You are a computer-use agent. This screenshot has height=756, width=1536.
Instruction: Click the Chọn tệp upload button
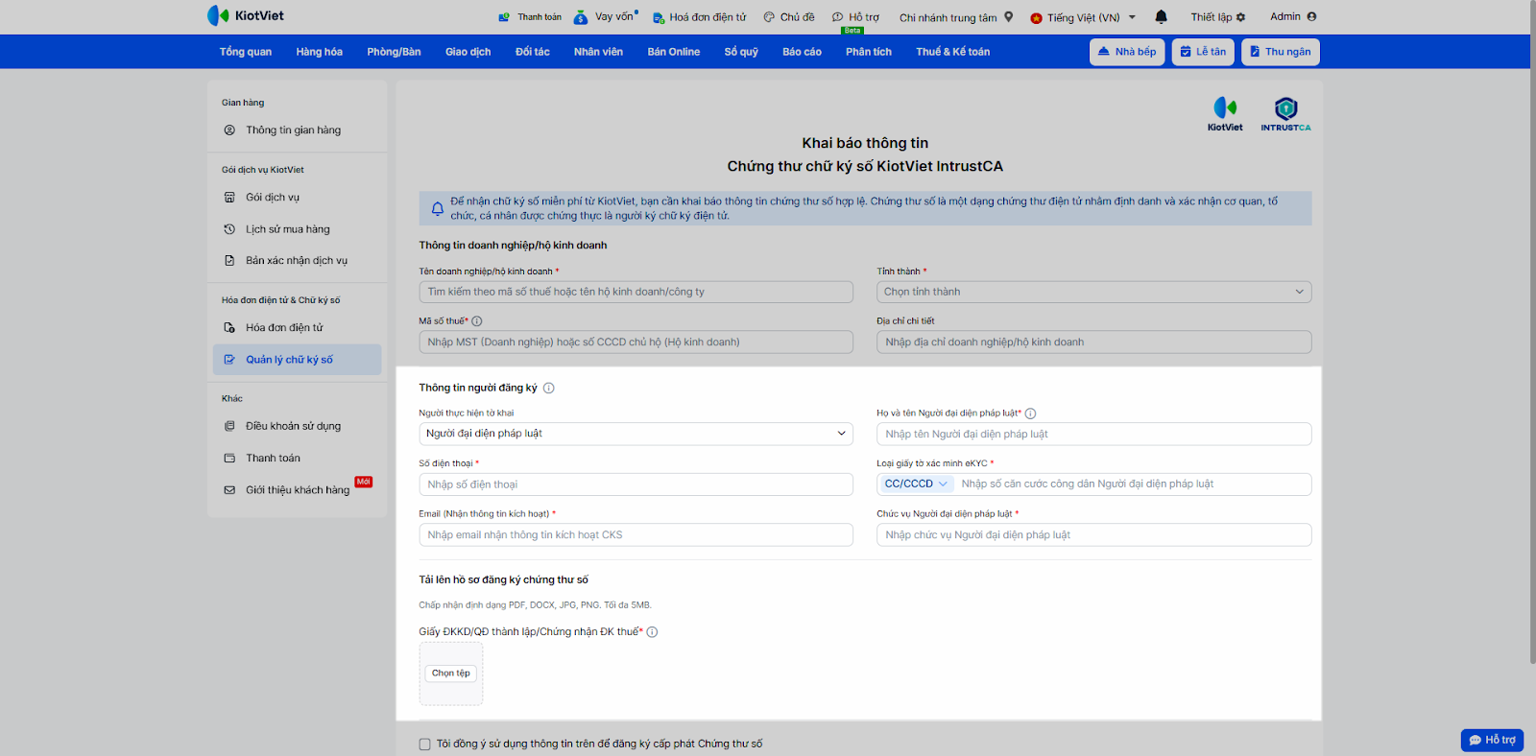point(450,673)
